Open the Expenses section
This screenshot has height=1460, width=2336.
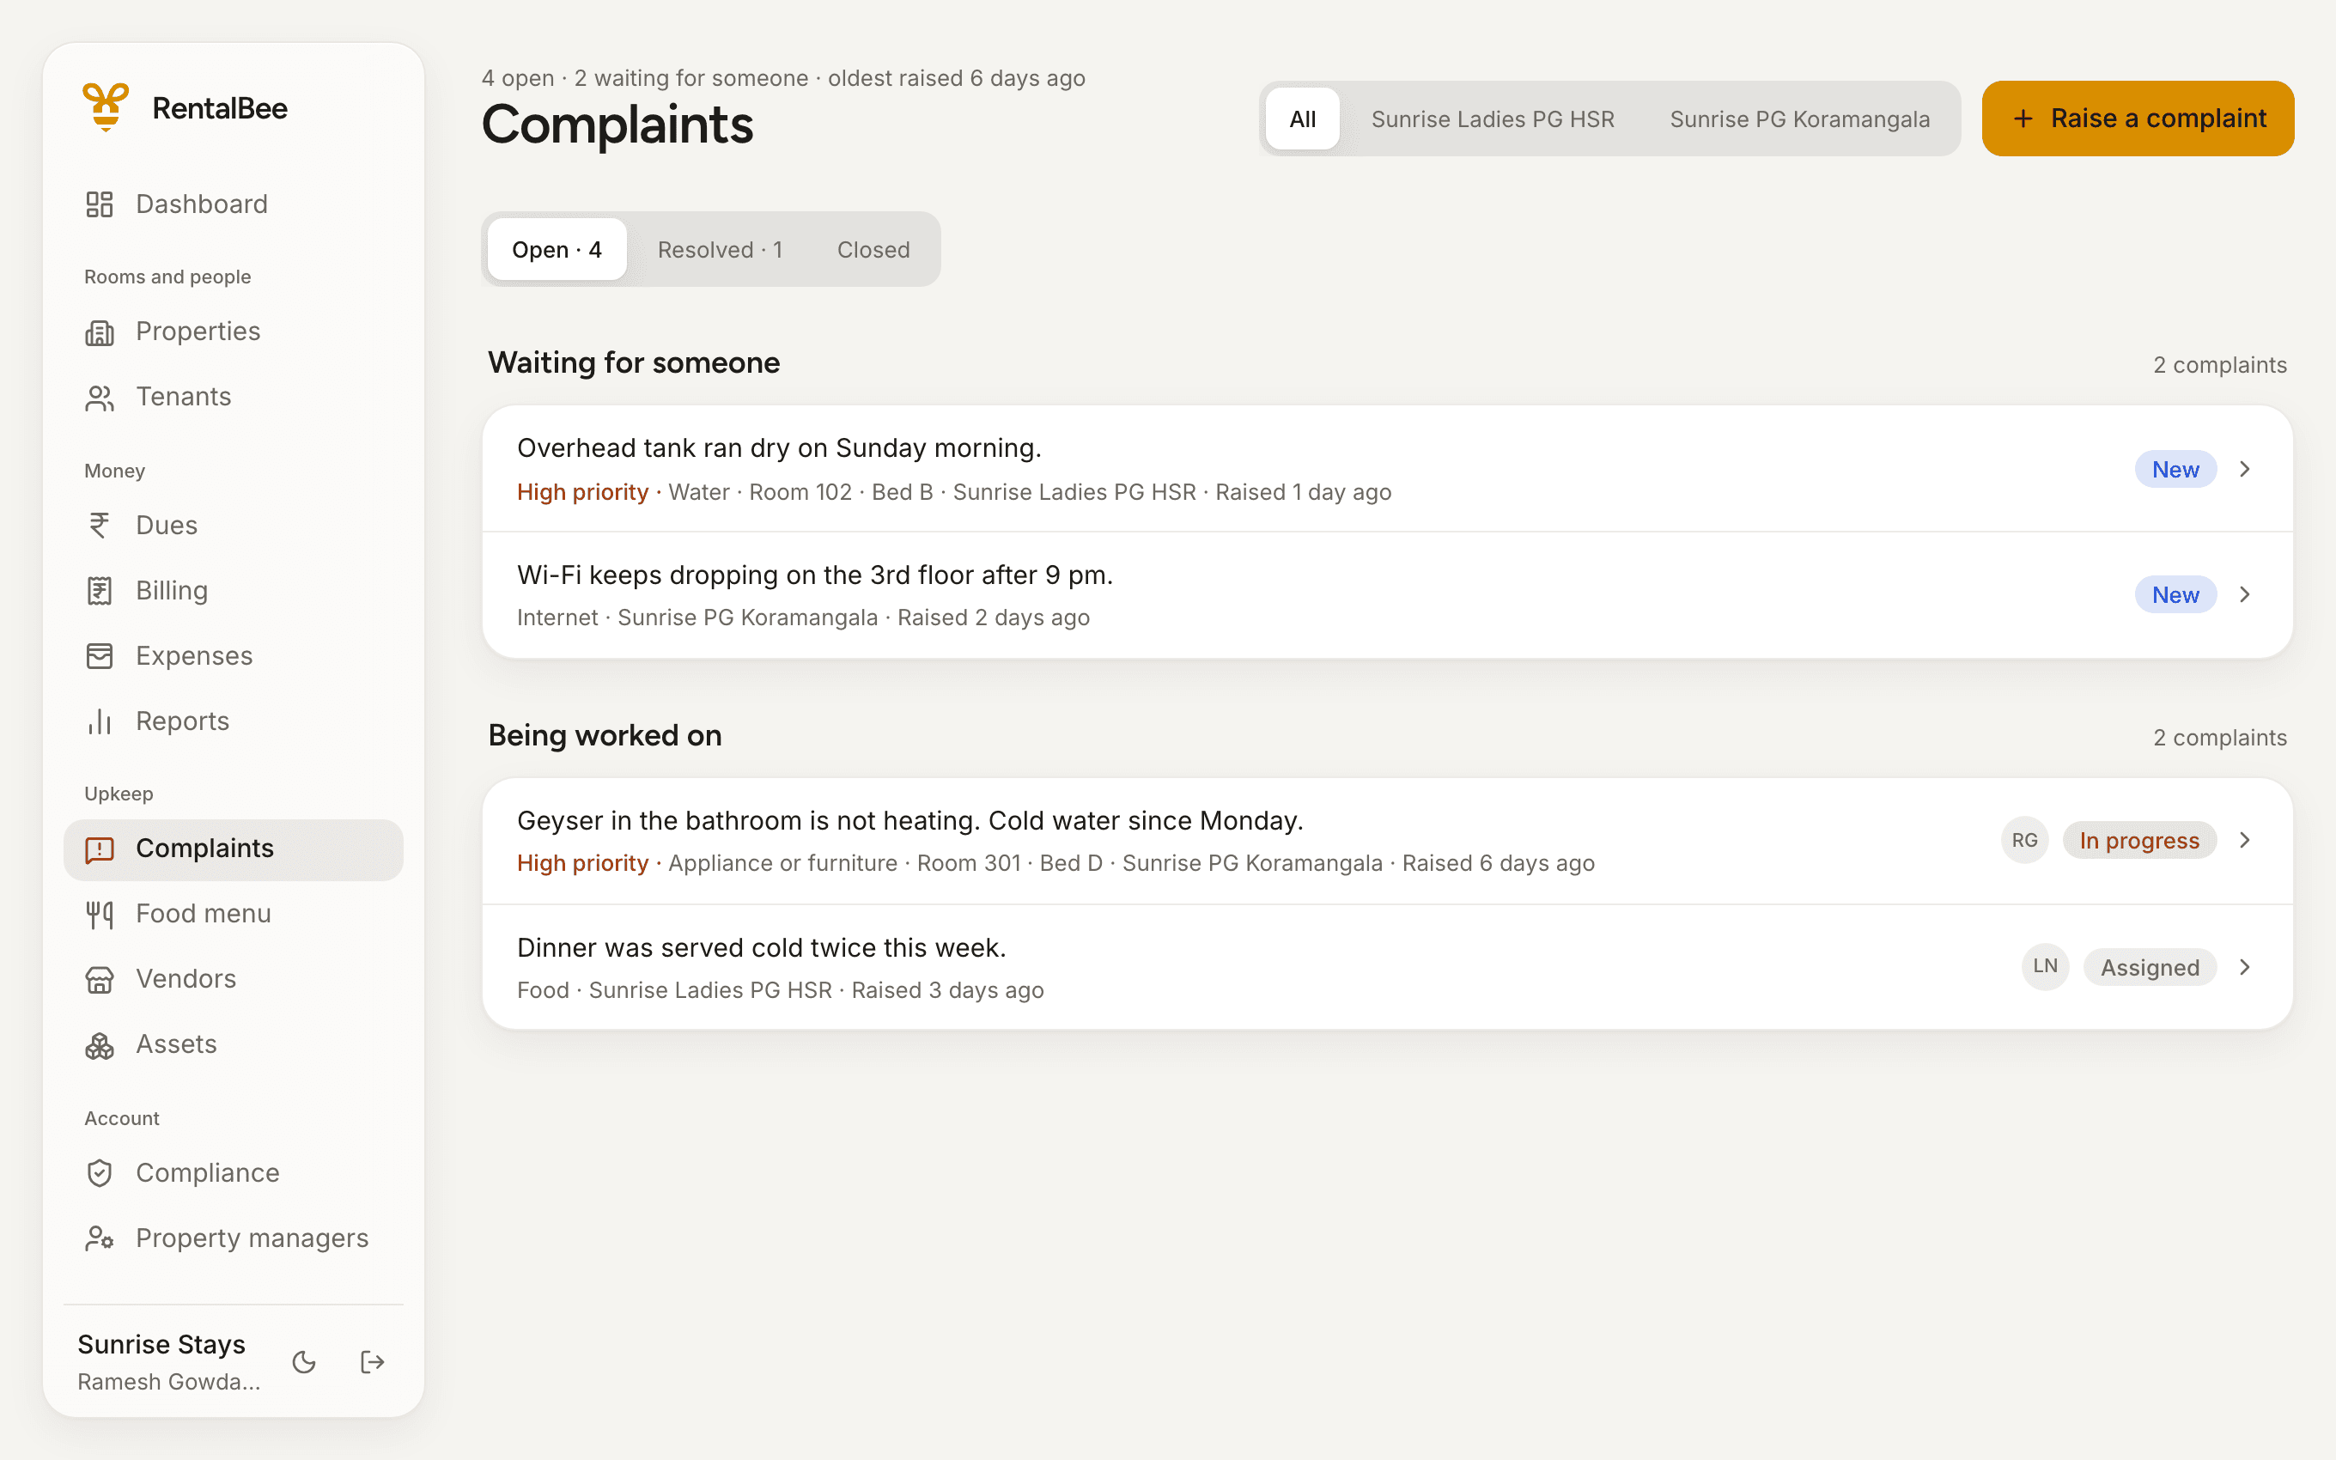[x=233, y=655]
